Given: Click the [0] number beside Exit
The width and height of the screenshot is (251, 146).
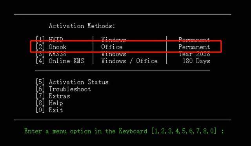Looking at the screenshot, I should coord(40,110).
